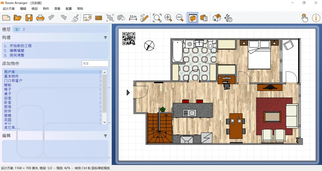Viewport: 322px width, 171px height.
Task: Open the 3D house view icon
Action: tap(217, 18)
